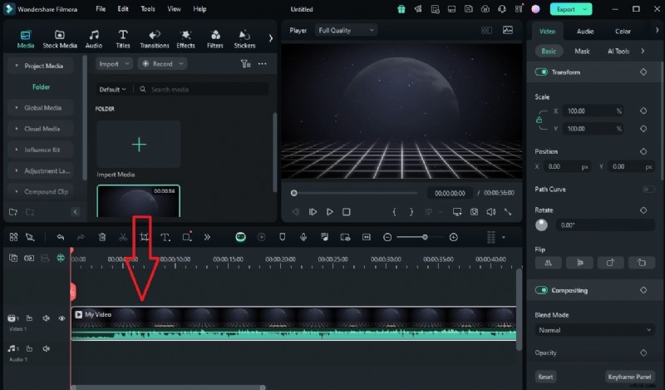Screen dimensions: 665x390
Task: Click the redo arrow icon
Action: (81, 237)
